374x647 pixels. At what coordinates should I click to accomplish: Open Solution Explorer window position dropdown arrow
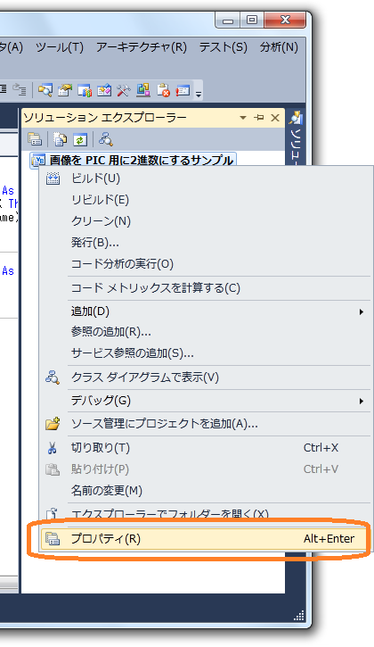243,118
